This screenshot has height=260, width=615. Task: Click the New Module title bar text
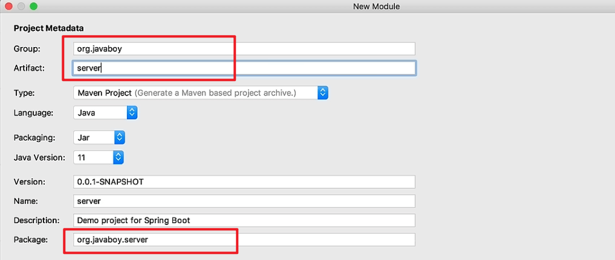coord(376,6)
